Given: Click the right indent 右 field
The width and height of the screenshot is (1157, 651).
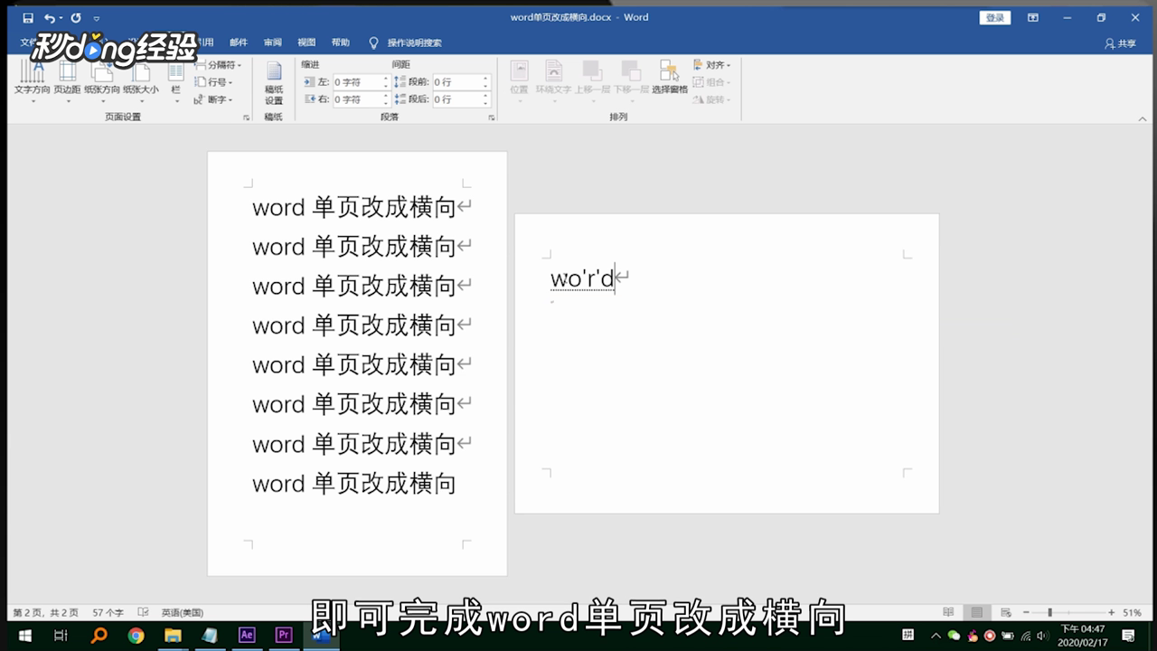Looking at the screenshot, I should pyautogui.click(x=361, y=99).
